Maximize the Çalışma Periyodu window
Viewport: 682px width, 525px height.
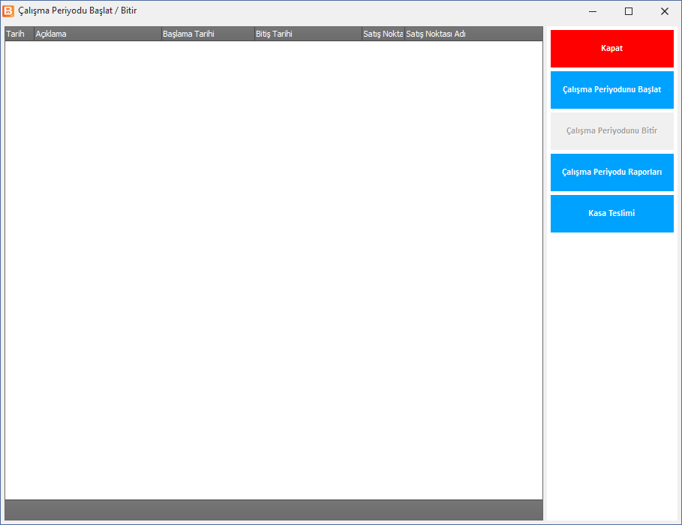tap(629, 11)
